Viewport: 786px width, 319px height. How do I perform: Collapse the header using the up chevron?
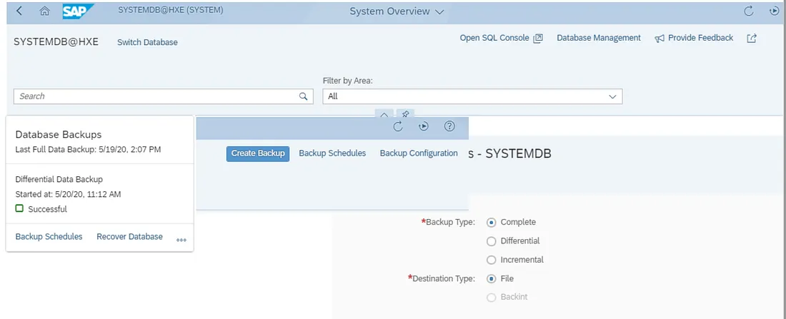(x=384, y=115)
